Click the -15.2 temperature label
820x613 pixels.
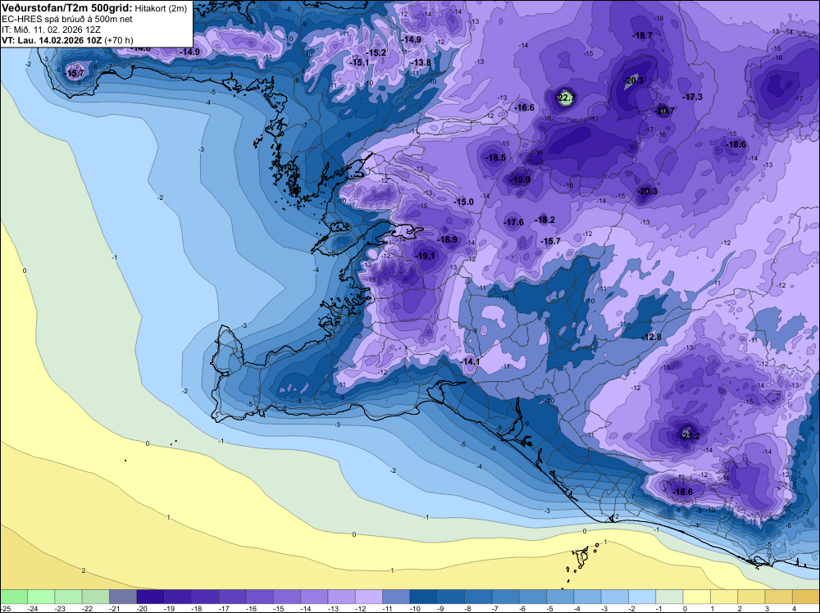point(376,52)
